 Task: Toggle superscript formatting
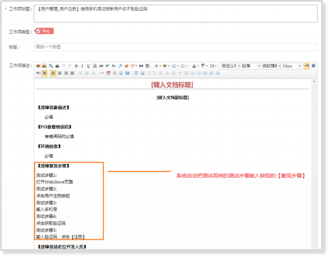coord(107,66)
